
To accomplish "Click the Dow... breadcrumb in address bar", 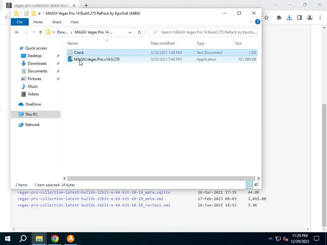I will coord(62,32).
